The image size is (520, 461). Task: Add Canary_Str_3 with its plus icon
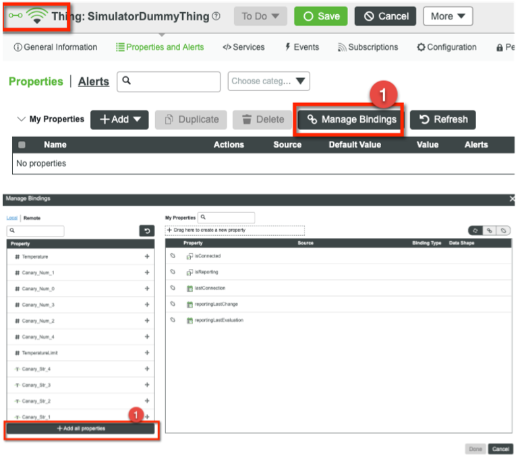[x=147, y=385]
